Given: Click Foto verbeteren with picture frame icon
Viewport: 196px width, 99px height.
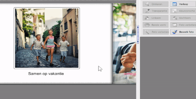Looking at the screenshot, I should 183,25.
